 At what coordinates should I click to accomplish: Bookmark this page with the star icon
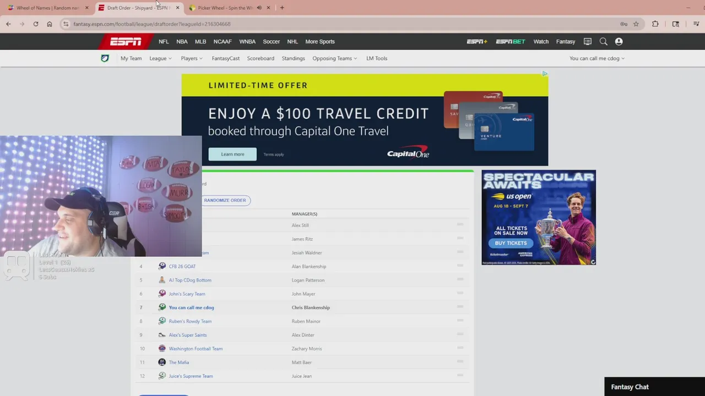[636, 24]
